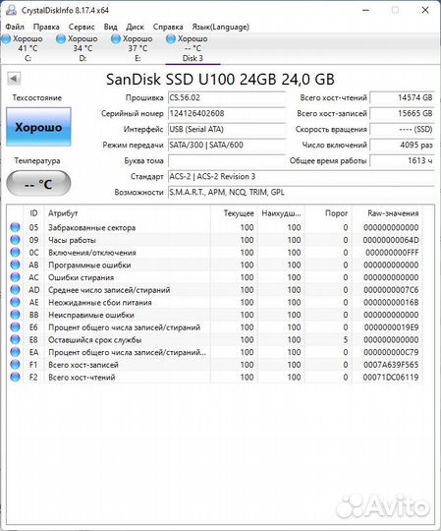Open the Справка menu
The height and width of the screenshot is (531, 441).
(x=168, y=27)
